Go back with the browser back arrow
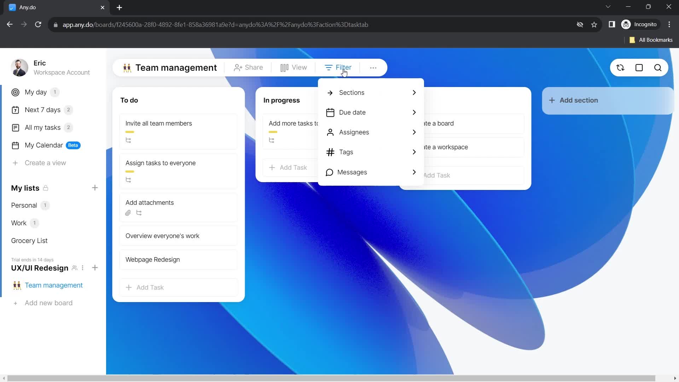 (x=10, y=24)
